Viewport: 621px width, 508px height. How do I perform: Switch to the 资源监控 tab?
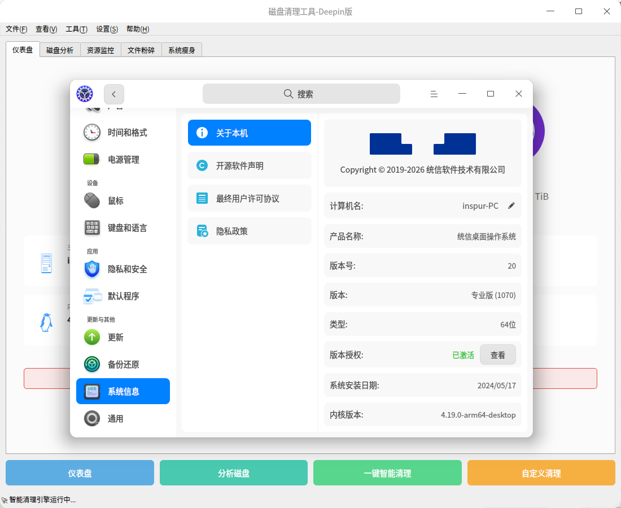[100, 50]
